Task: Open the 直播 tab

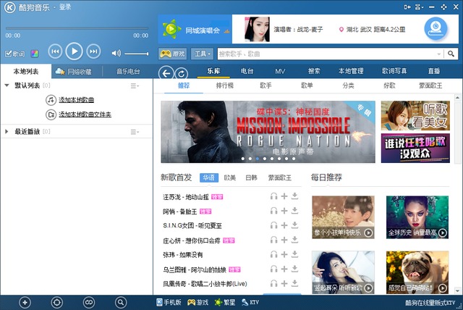Action: [434, 71]
